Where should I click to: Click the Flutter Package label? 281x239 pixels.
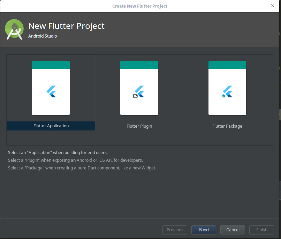227,126
